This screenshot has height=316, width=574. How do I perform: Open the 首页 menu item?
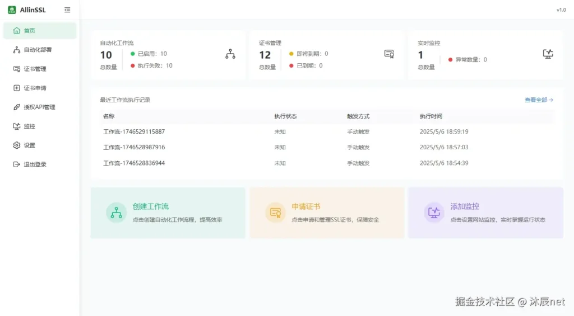(x=40, y=31)
